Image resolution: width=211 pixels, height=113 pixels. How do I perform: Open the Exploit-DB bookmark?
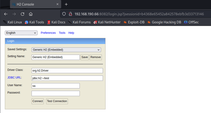(x=134, y=22)
